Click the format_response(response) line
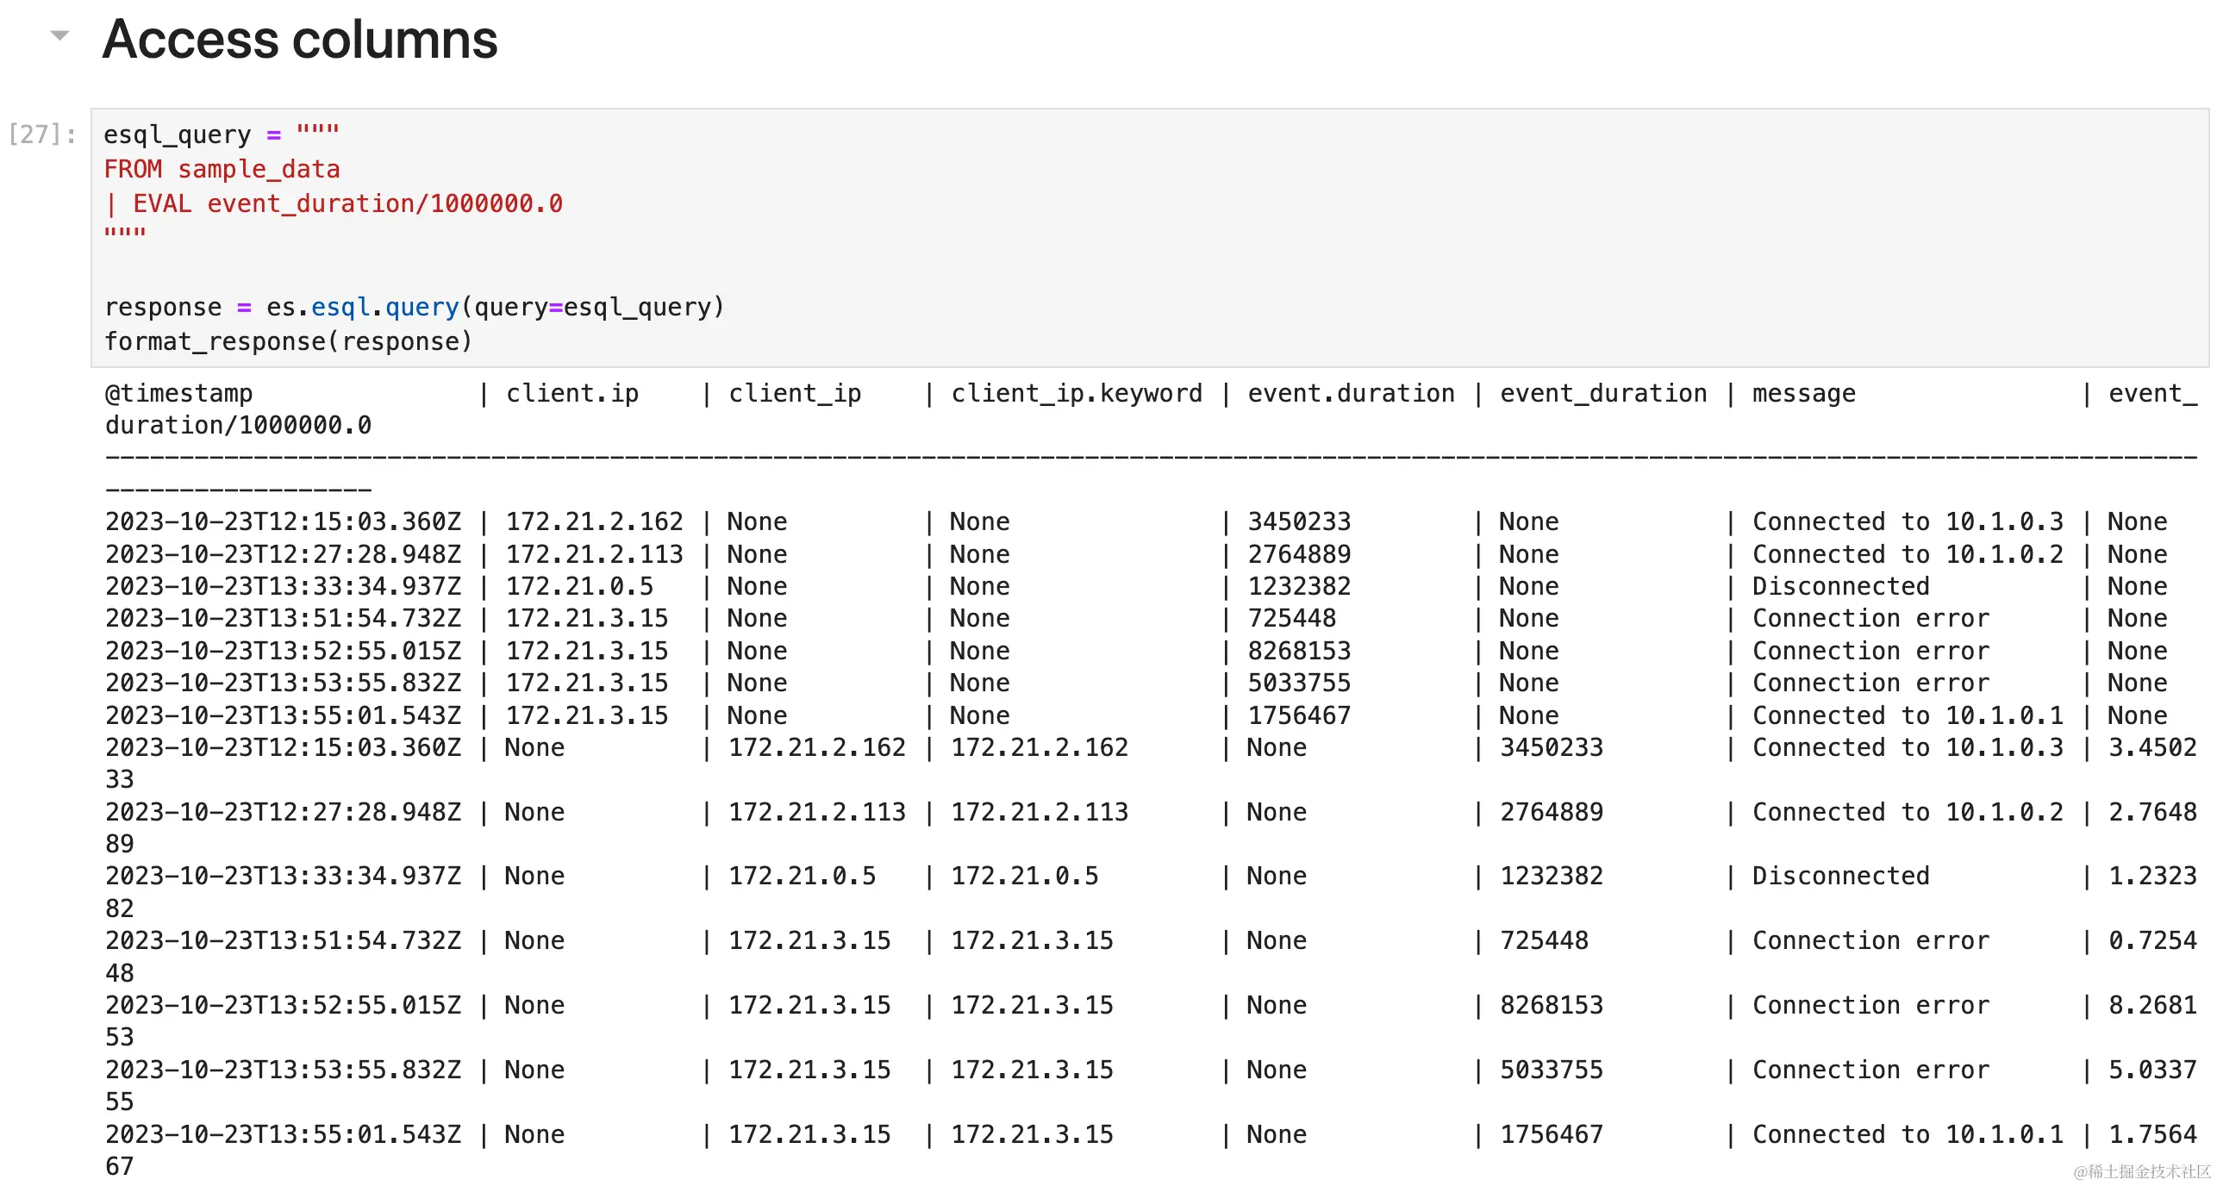Screen dimensions: 2217x1186 (288, 341)
